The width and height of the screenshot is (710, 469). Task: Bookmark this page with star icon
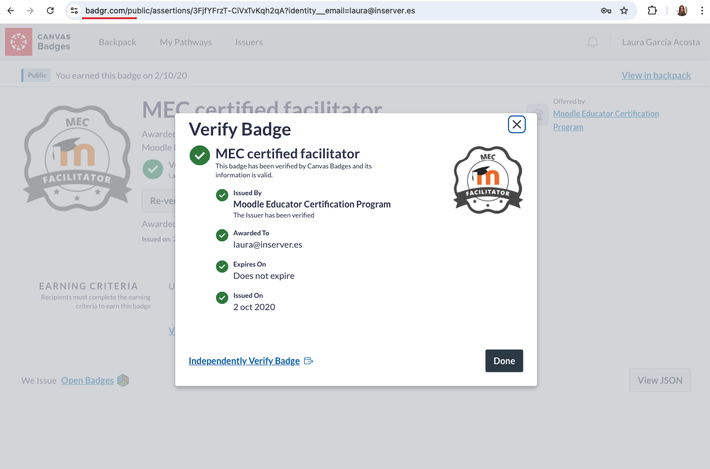624,11
